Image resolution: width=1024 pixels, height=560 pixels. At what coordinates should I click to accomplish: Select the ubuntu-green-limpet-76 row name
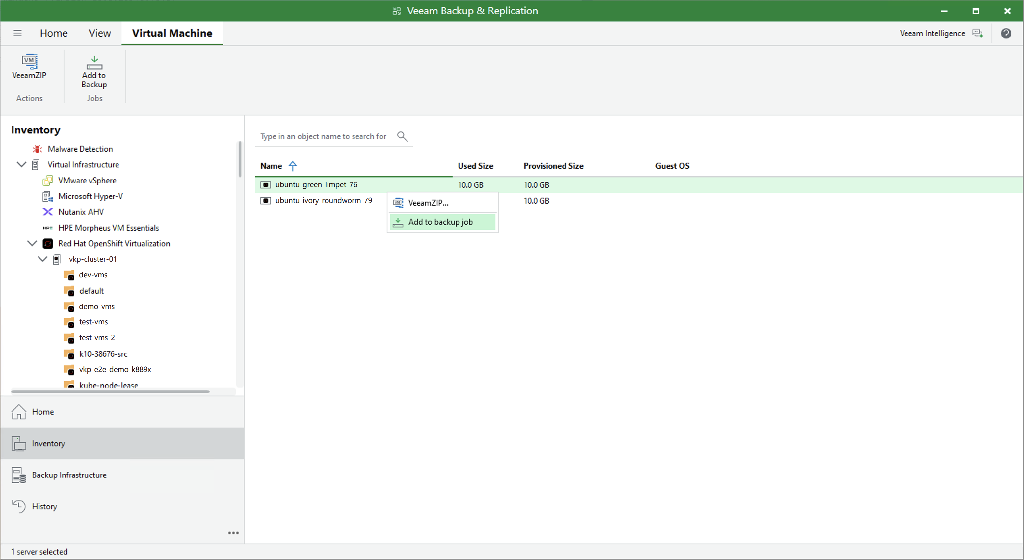[x=316, y=185]
